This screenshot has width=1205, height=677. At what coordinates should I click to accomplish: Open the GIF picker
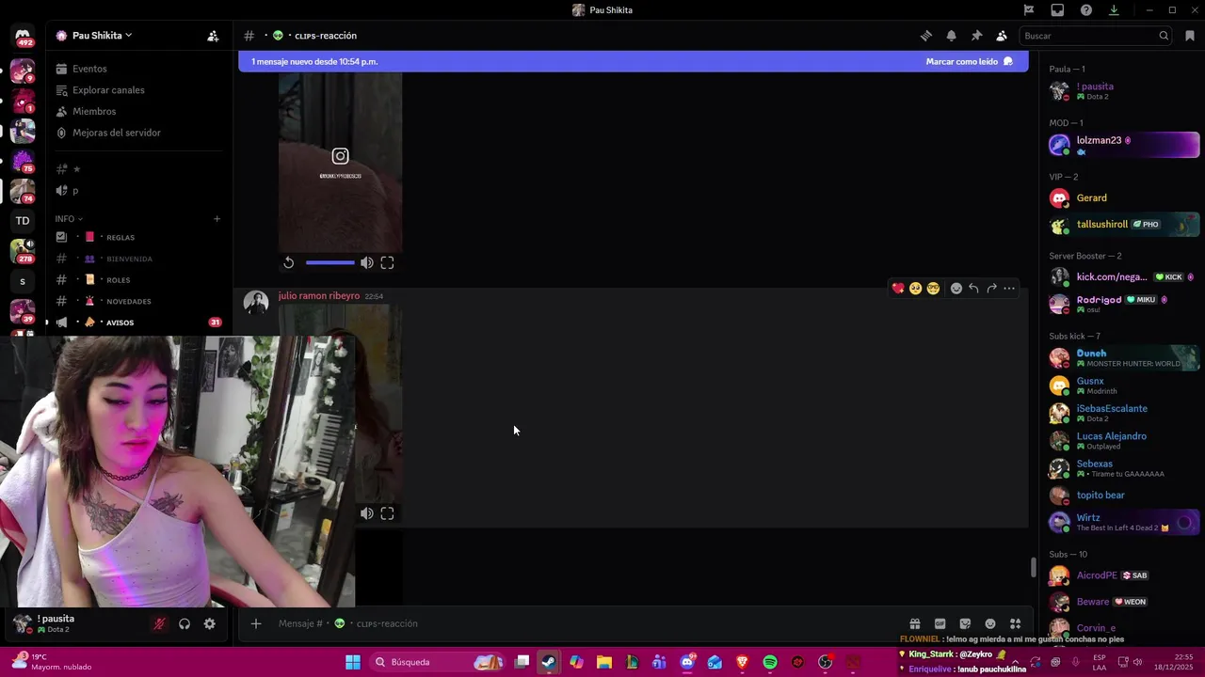click(940, 623)
